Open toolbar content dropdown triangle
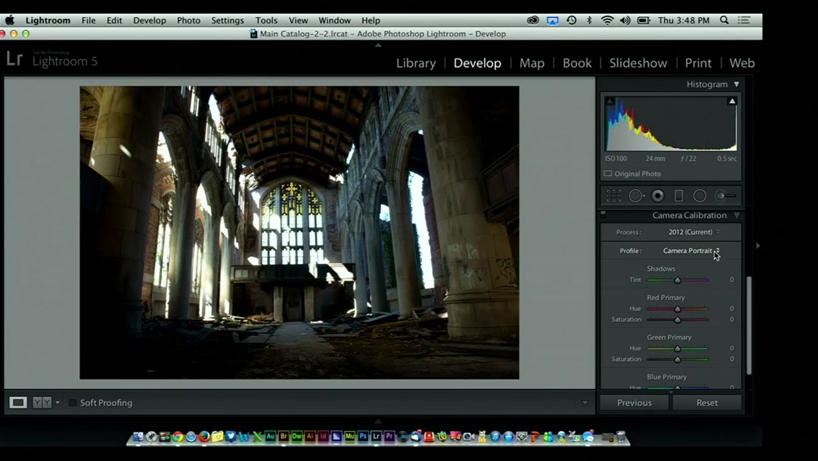Viewport: 818px width, 461px height. (x=584, y=402)
